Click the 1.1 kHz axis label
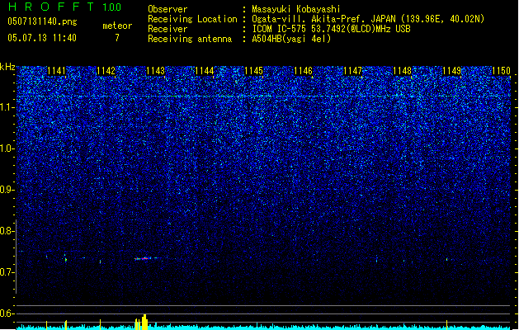519x330 pixels. tap(7, 107)
